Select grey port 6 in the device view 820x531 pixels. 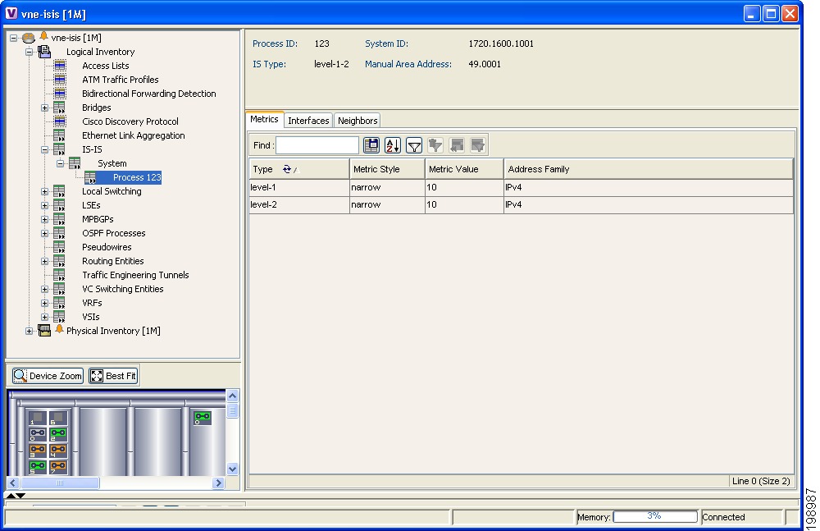click(58, 418)
